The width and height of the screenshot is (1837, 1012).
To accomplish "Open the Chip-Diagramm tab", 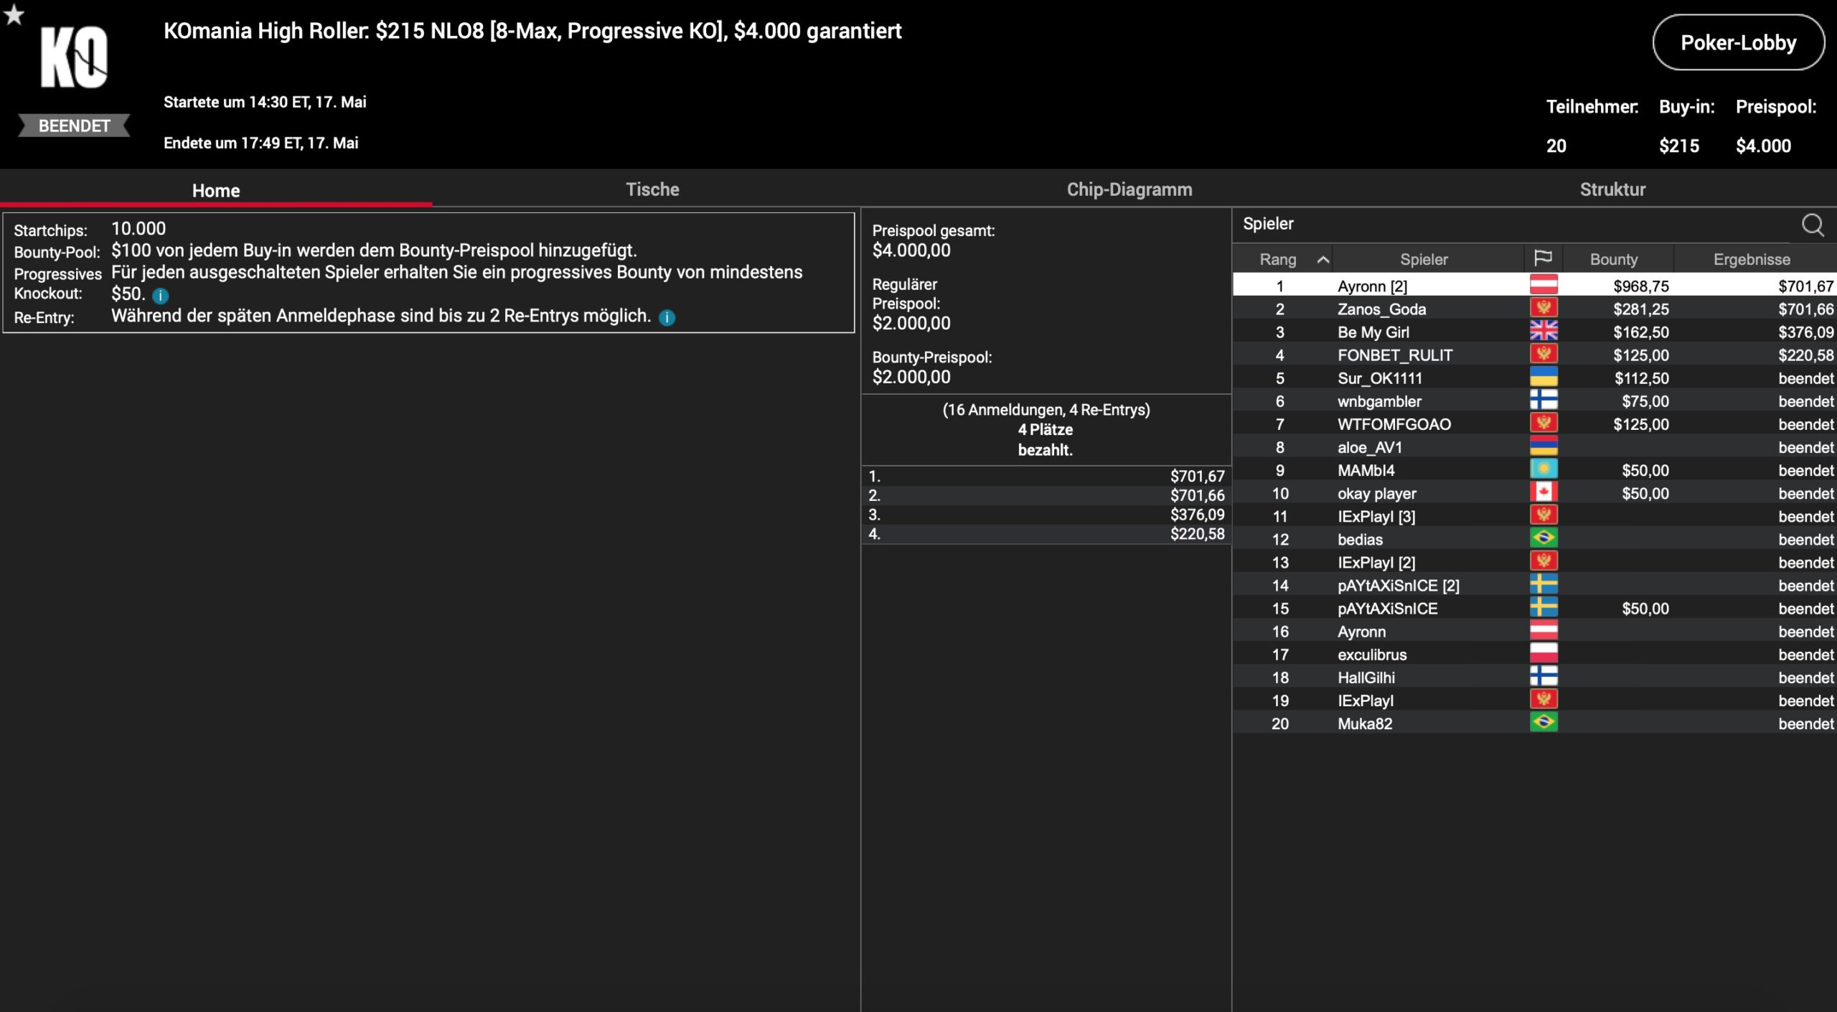I will (1129, 189).
